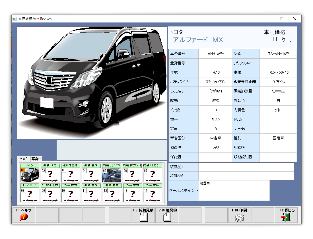Click the 車台番号 field label
This screenshot has height=239, width=313.
tap(178, 54)
